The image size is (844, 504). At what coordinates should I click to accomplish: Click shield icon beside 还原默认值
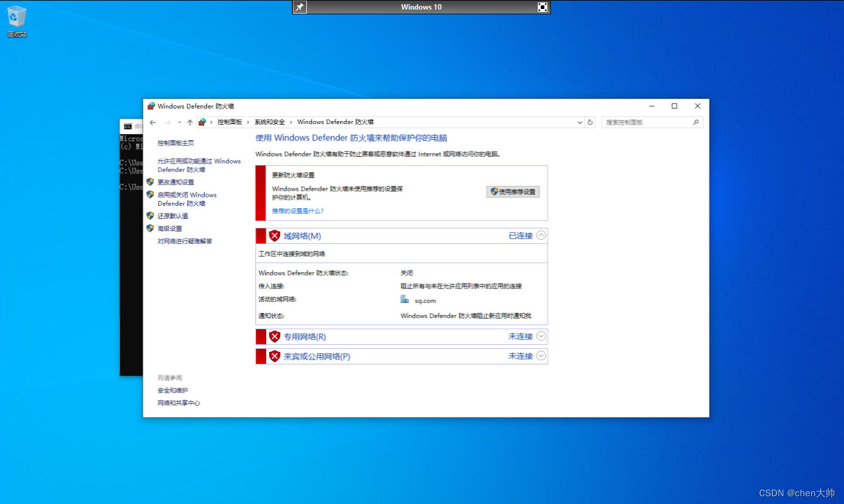point(150,216)
